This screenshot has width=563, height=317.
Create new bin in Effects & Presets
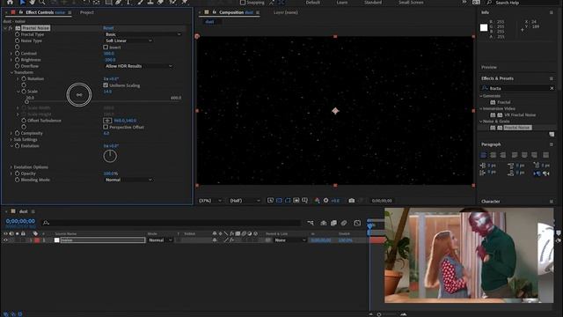tap(552, 134)
